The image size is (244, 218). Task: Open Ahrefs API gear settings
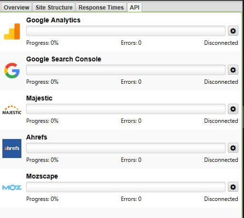[233, 148]
